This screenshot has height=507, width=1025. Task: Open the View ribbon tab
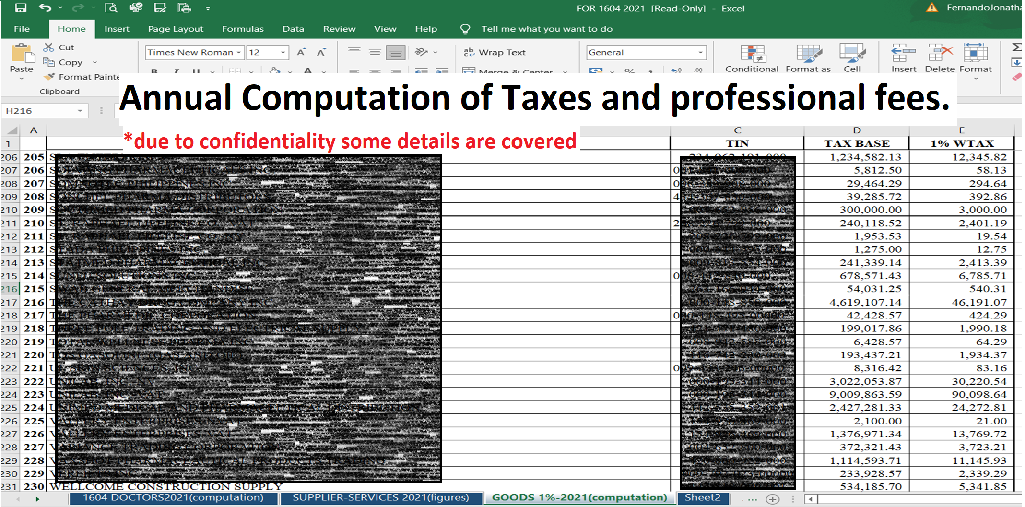[385, 29]
